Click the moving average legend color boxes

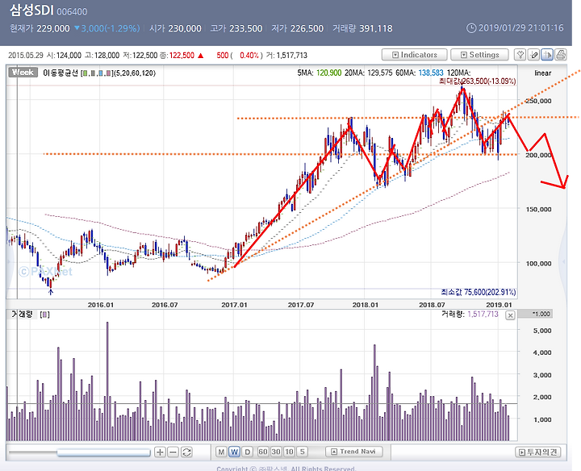tap(97, 73)
